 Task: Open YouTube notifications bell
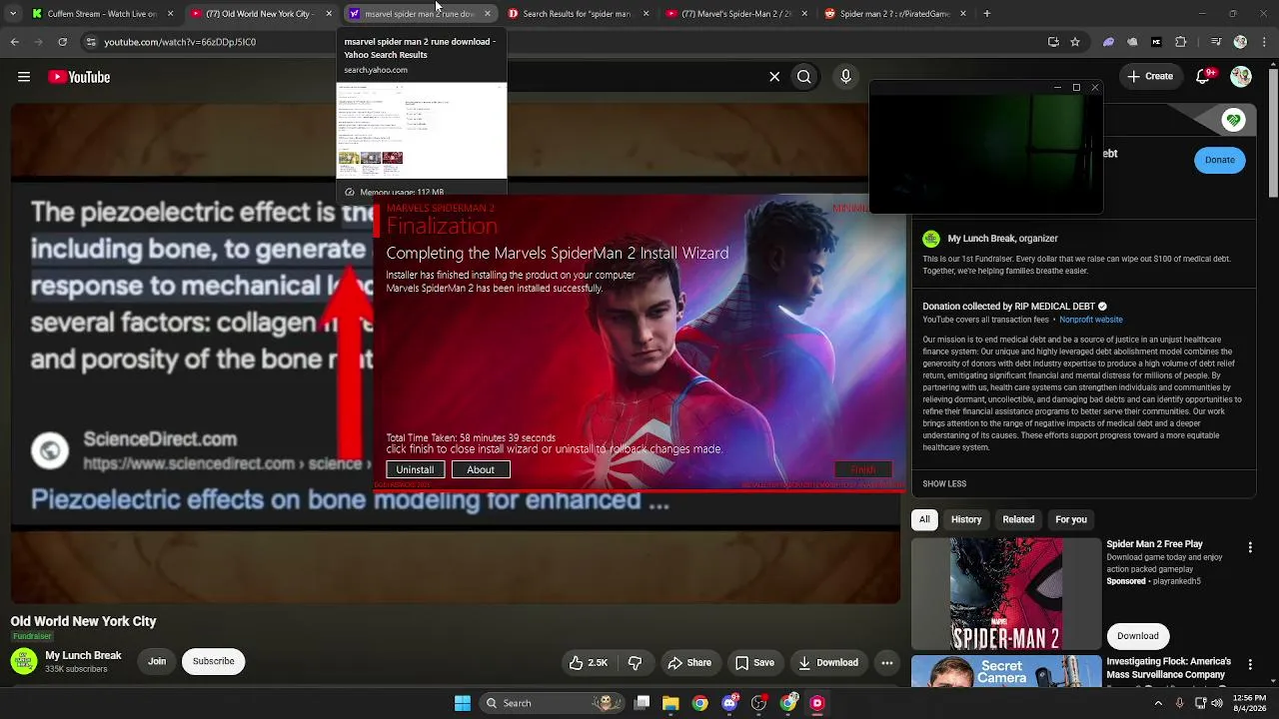(1205, 77)
